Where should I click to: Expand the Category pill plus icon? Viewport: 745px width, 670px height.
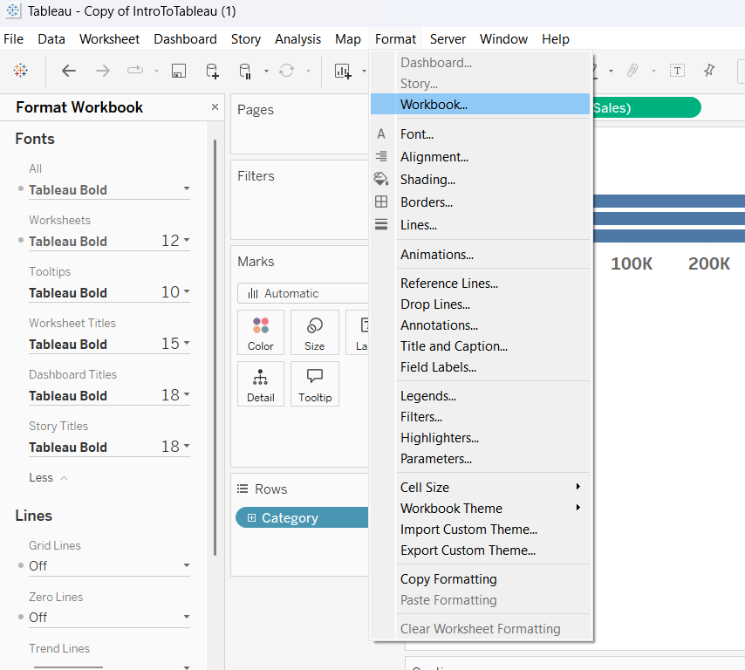[x=252, y=517]
